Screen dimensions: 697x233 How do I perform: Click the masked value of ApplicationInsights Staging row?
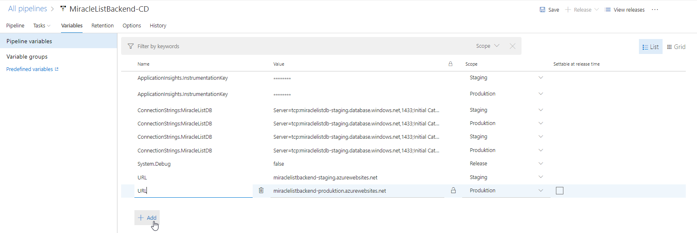point(282,78)
